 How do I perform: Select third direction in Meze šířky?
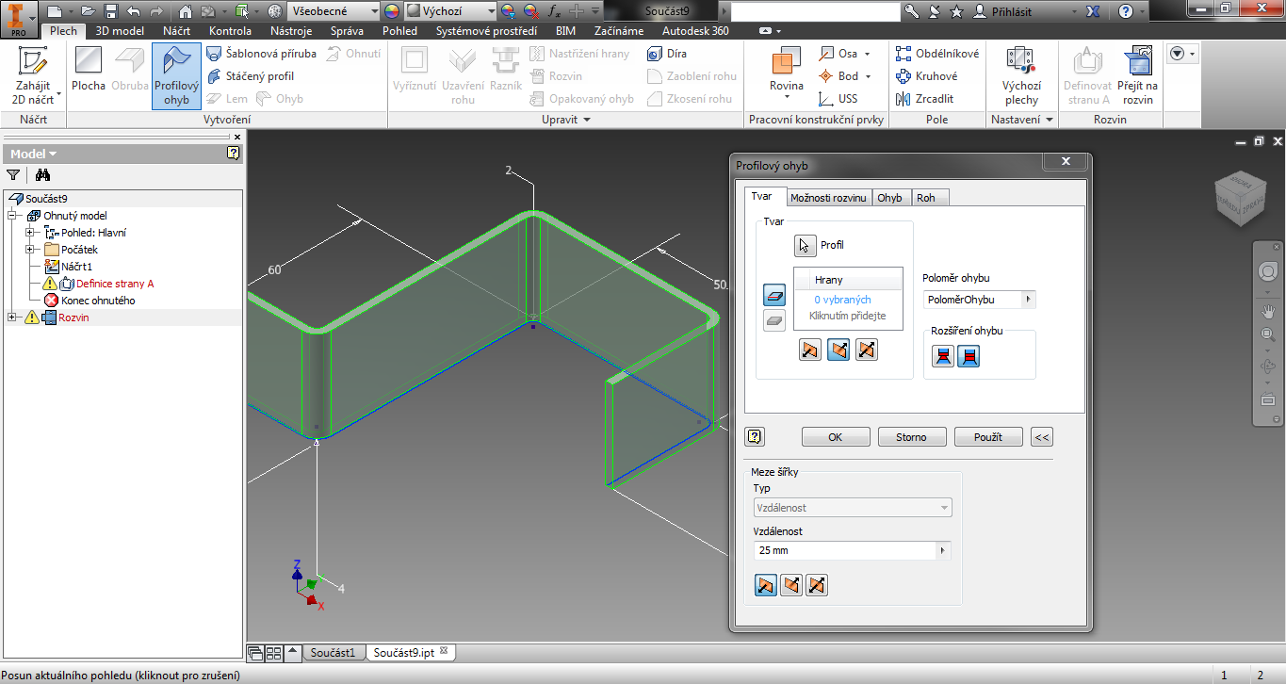point(817,585)
